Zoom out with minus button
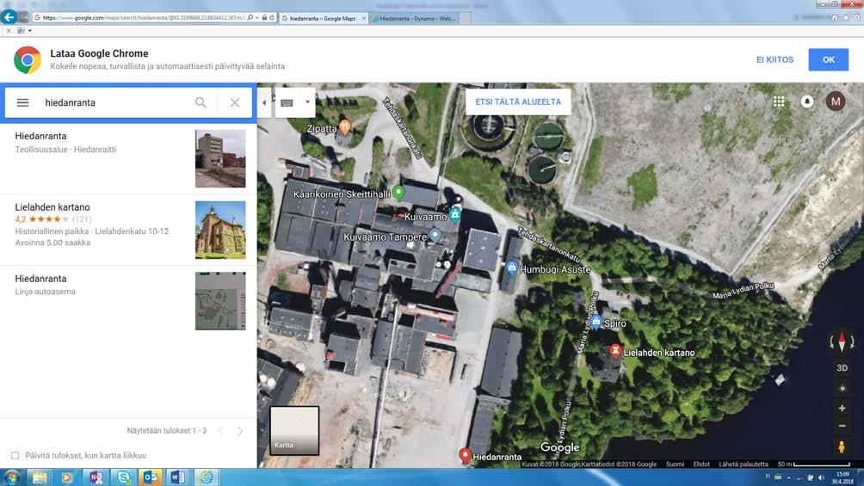Image resolution: width=864 pixels, height=486 pixels. pyautogui.click(x=842, y=426)
